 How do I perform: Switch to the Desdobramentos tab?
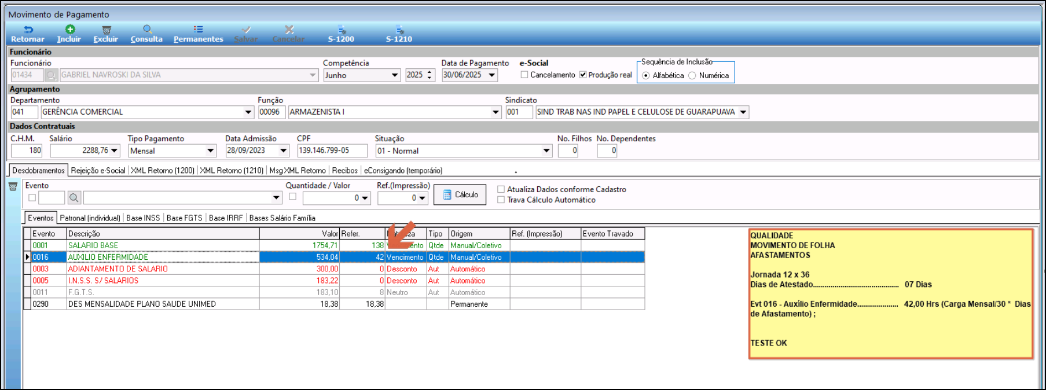click(x=38, y=171)
